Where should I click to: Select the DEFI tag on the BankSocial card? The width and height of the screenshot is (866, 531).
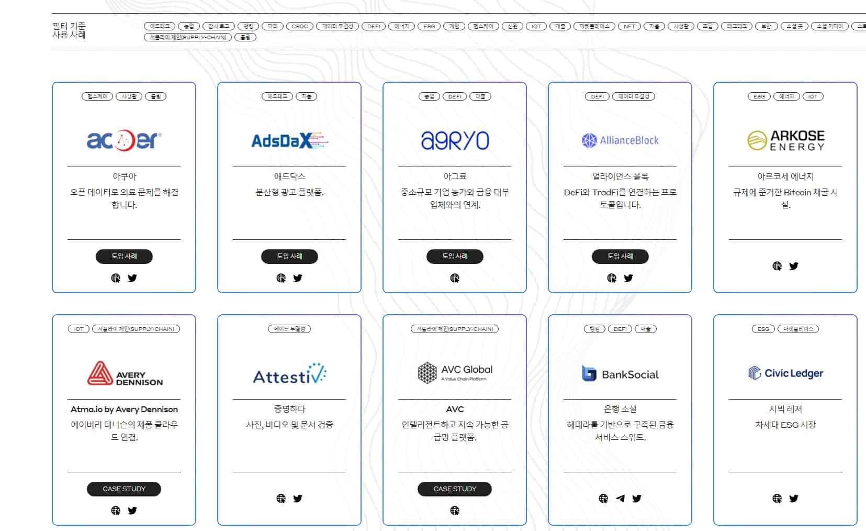620,329
